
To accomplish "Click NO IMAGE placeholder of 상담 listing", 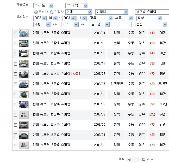I will pyautogui.click(x=24, y=115).
